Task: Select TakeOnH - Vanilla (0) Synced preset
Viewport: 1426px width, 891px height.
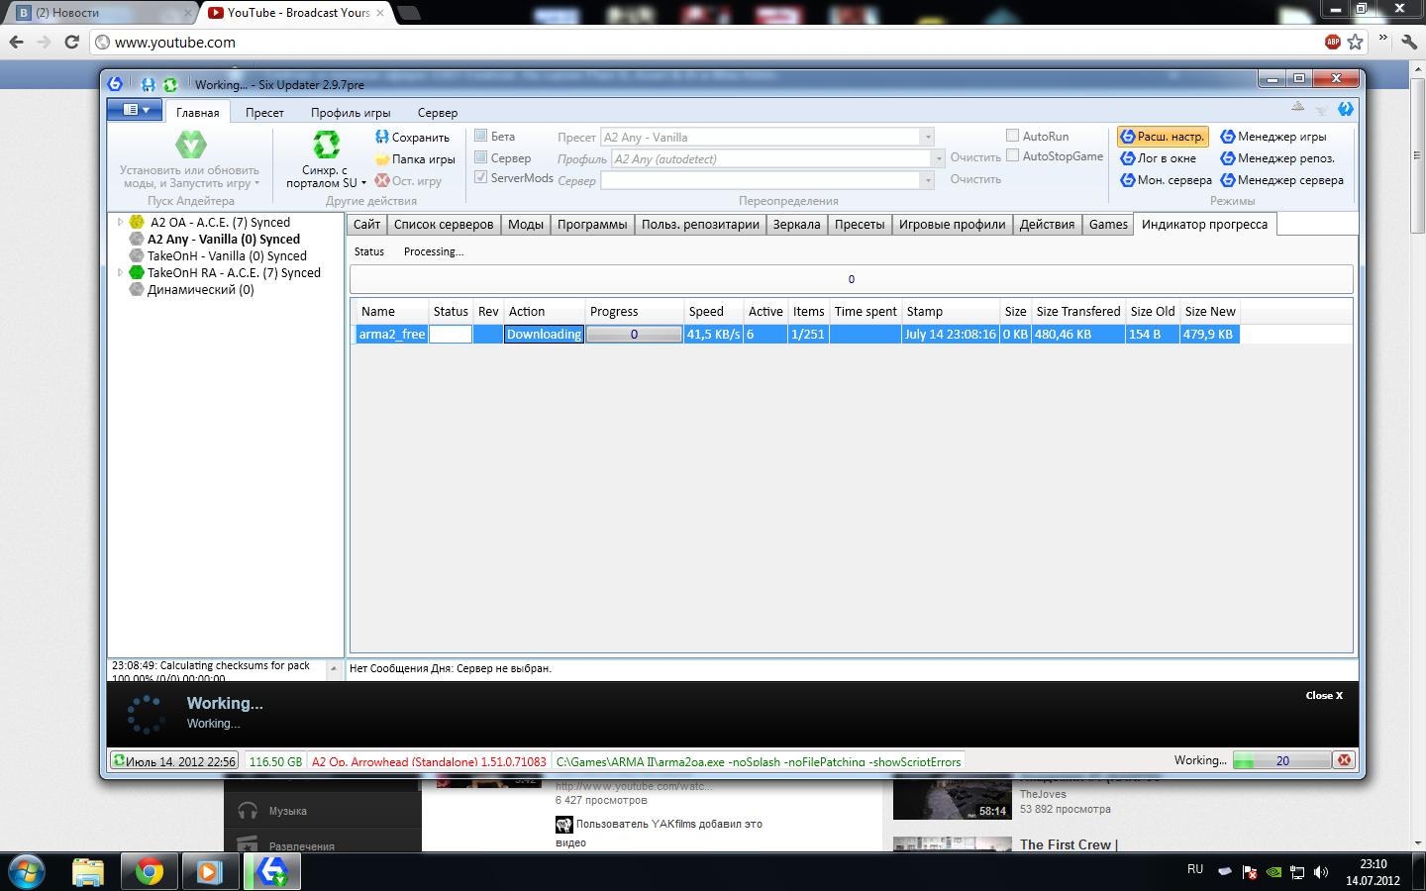Action: click(x=227, y=256)
